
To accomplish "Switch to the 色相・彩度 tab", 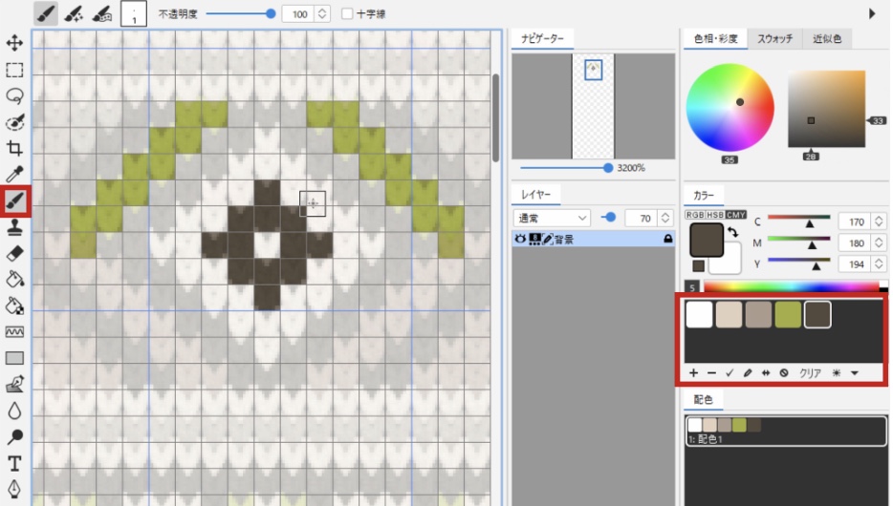I will [715, 38].
